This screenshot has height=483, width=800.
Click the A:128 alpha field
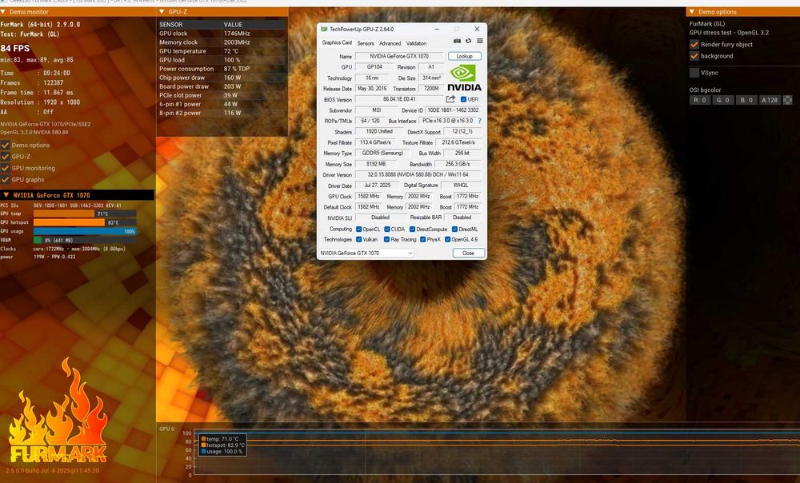click(x=770, y=100)
